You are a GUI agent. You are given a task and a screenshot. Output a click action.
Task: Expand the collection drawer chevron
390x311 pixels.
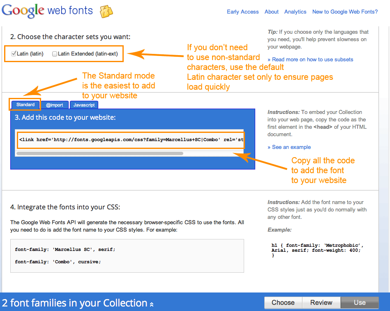[152, 304]
